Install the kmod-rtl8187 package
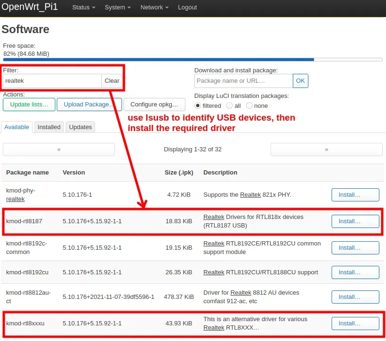386x341 pixels. coord(355,221)
